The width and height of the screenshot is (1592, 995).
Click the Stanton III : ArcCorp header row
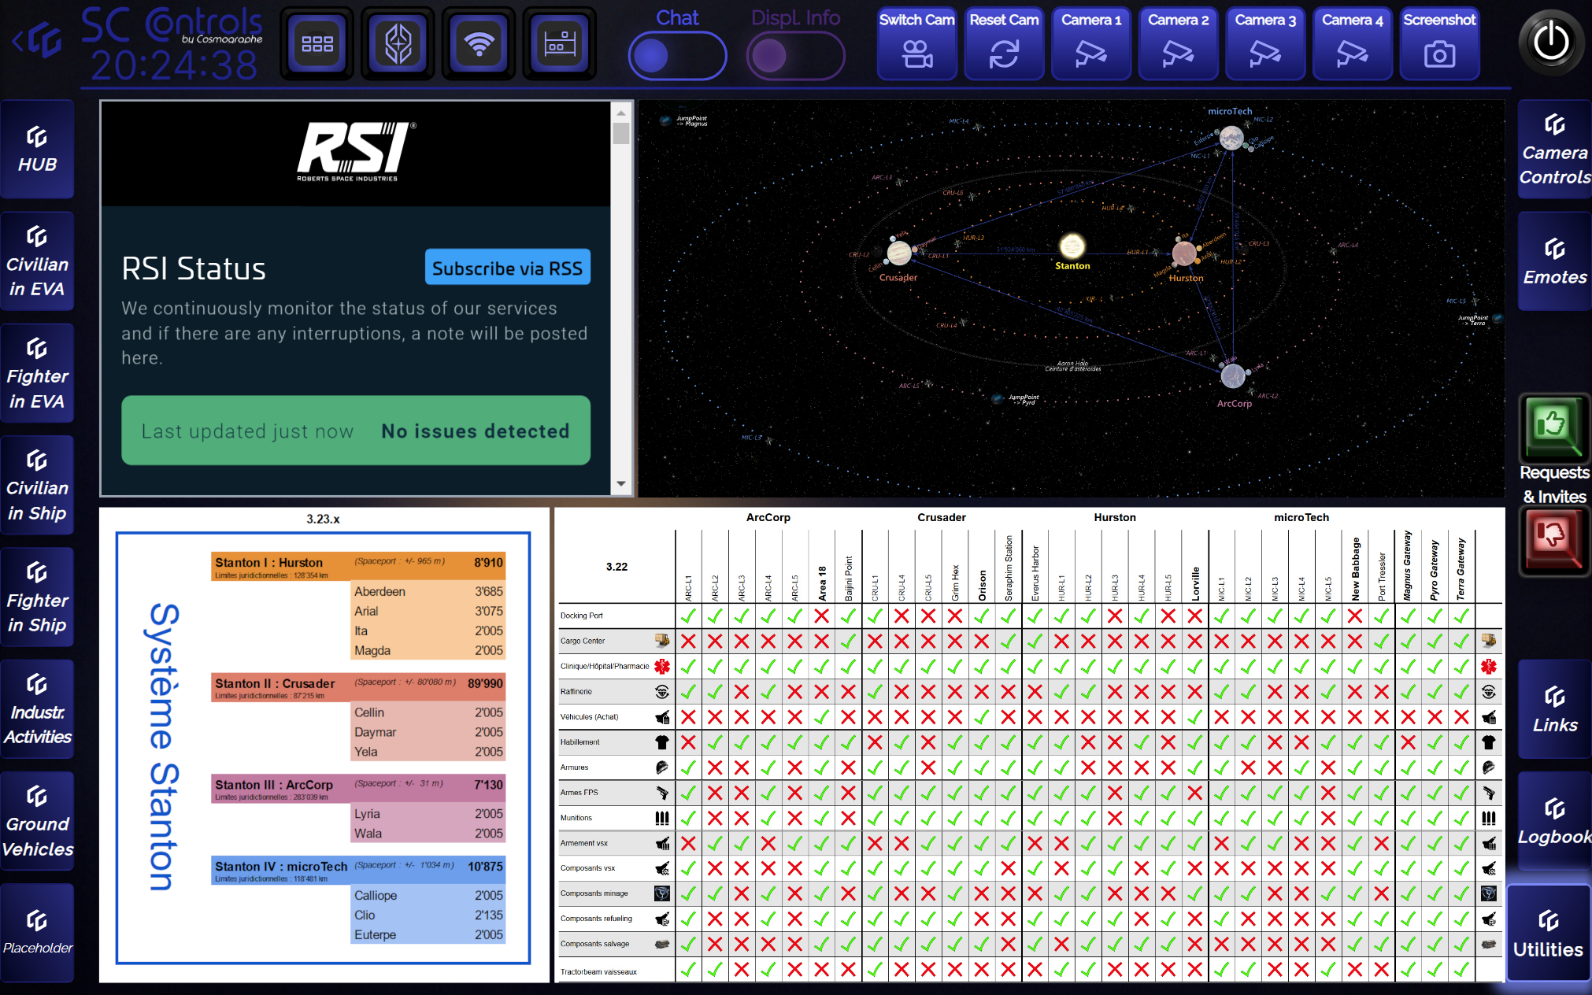358,788
